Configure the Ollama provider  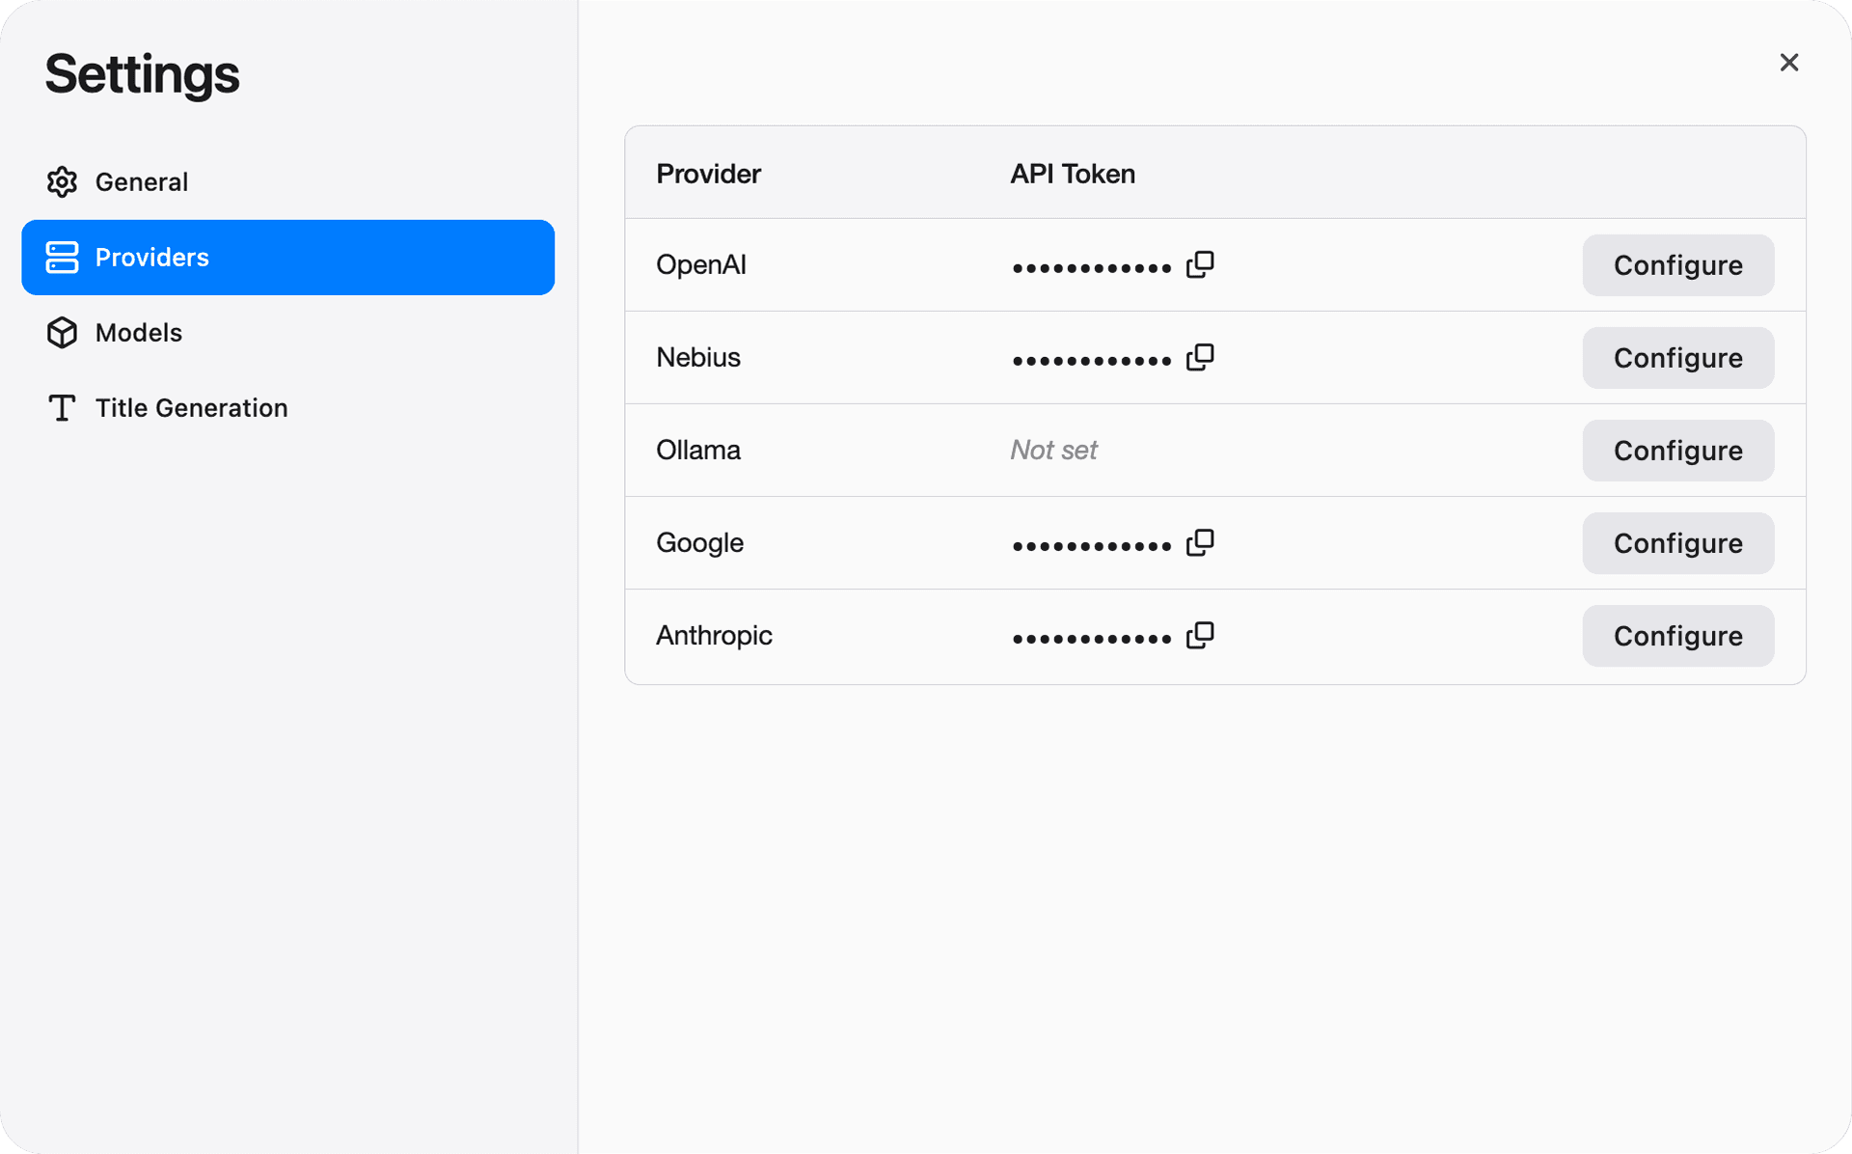(1677, 451)
